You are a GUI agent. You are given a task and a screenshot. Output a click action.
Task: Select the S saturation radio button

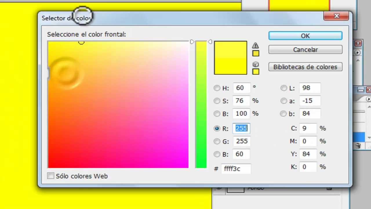pyautogui.click(x=217, y=101)
